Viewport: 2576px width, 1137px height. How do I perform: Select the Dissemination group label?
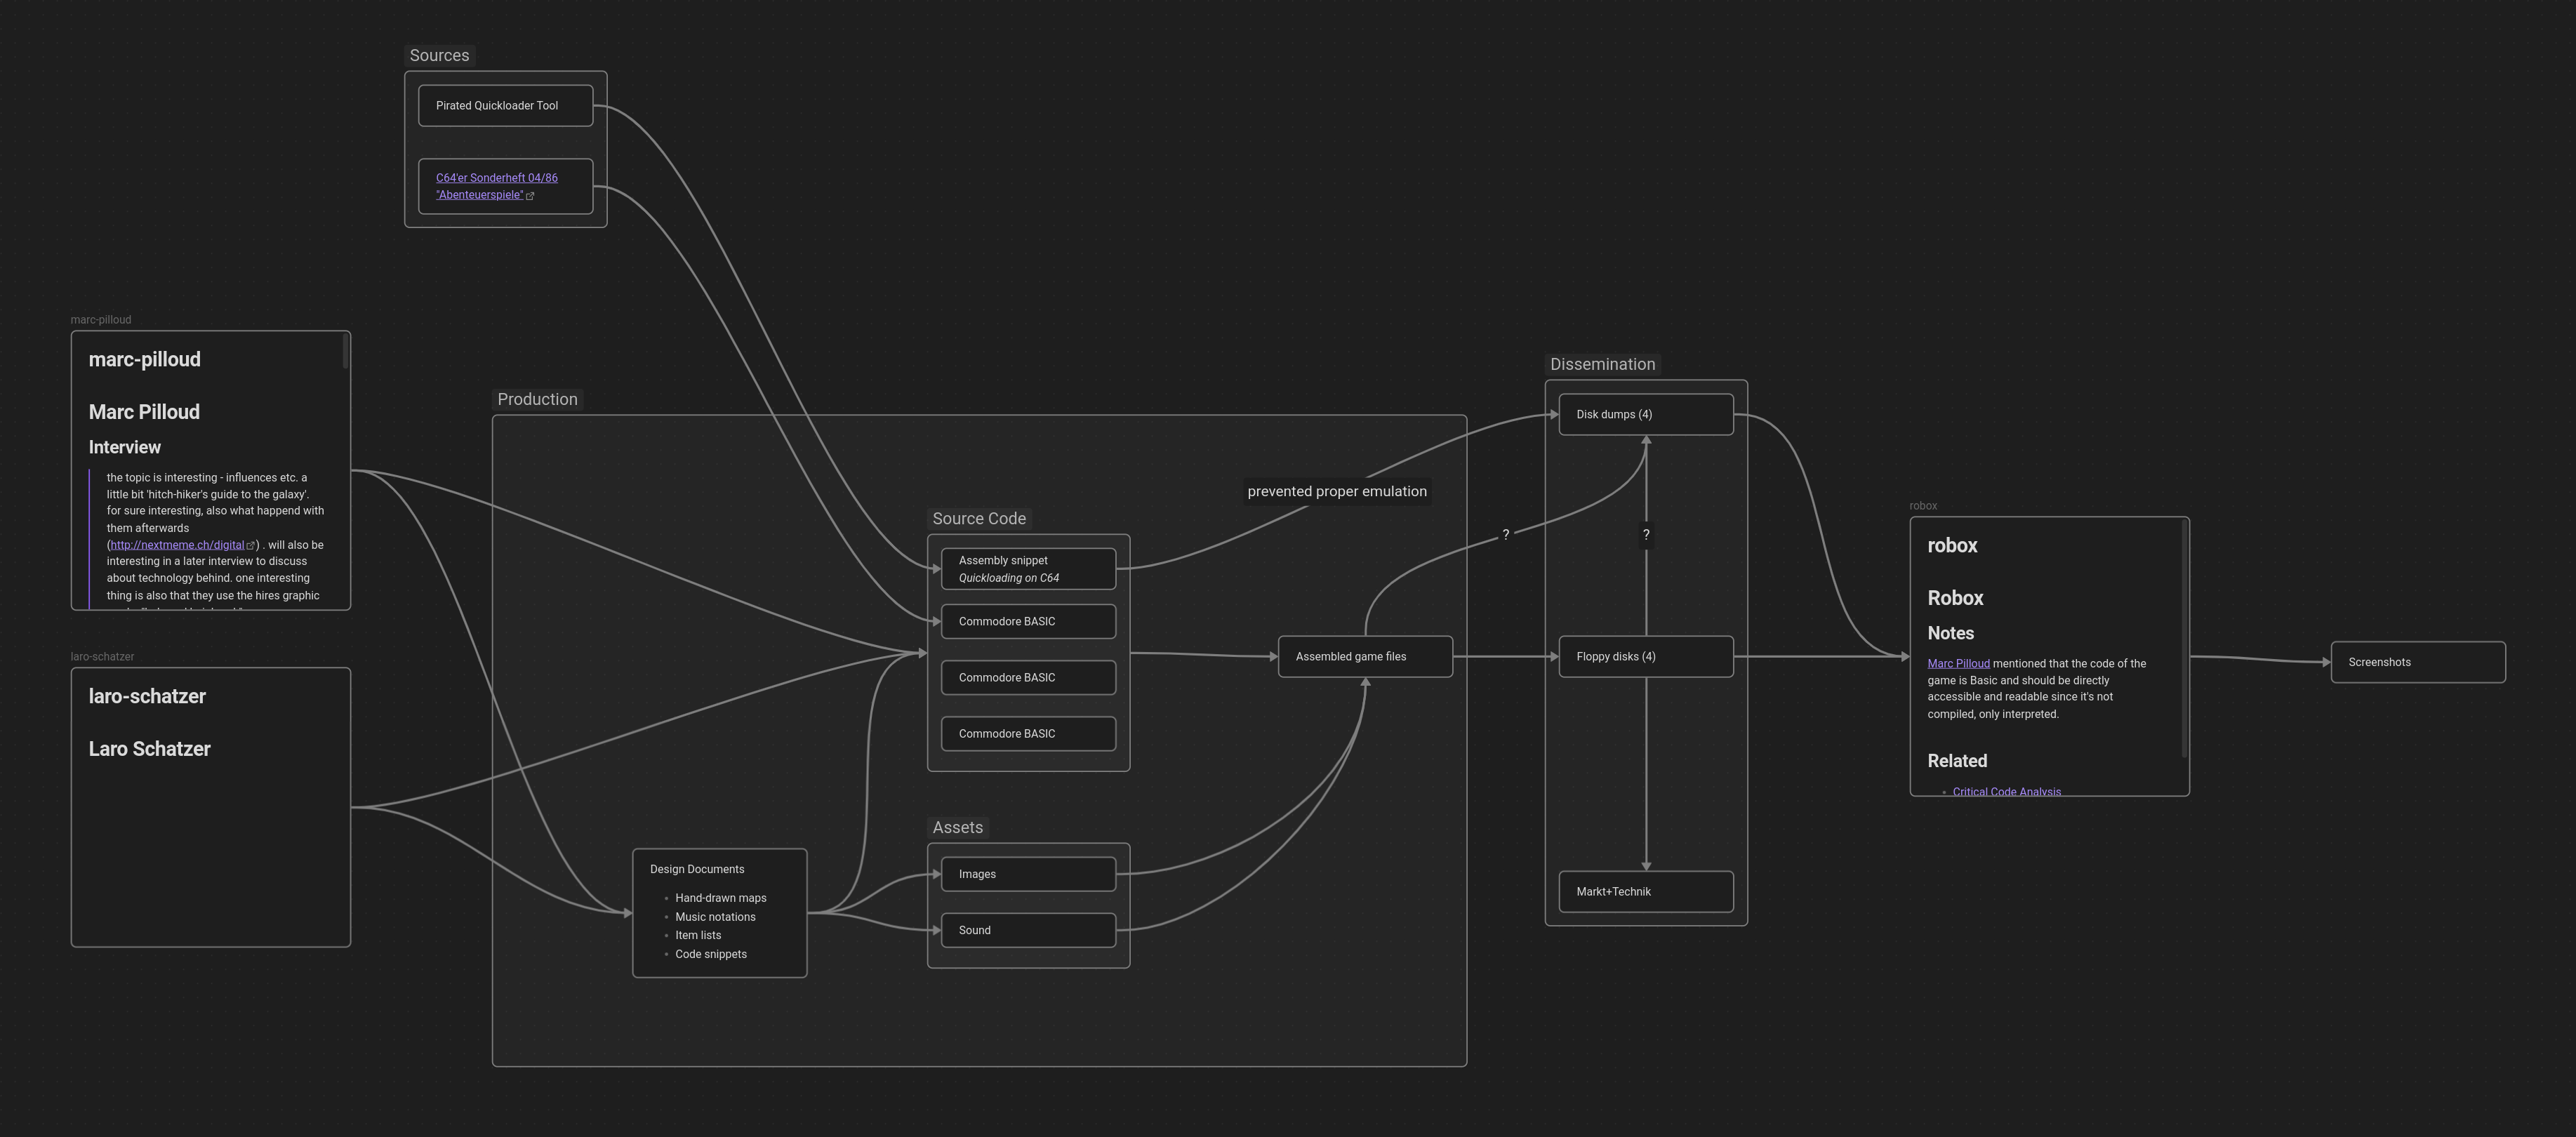point(1602,365)
